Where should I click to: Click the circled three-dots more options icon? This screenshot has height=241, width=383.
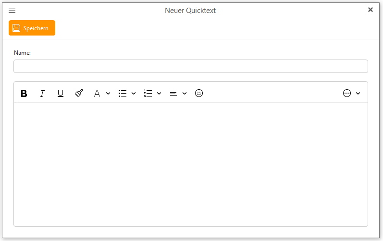[347, 93]
